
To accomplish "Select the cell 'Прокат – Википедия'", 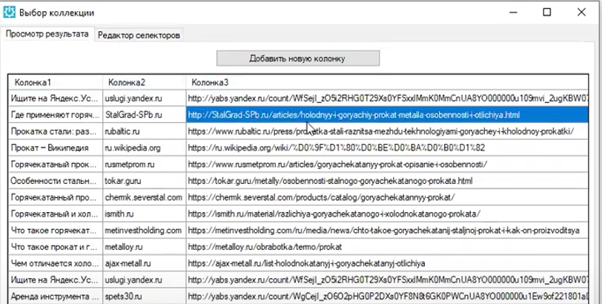I will (x=56, y=148).
